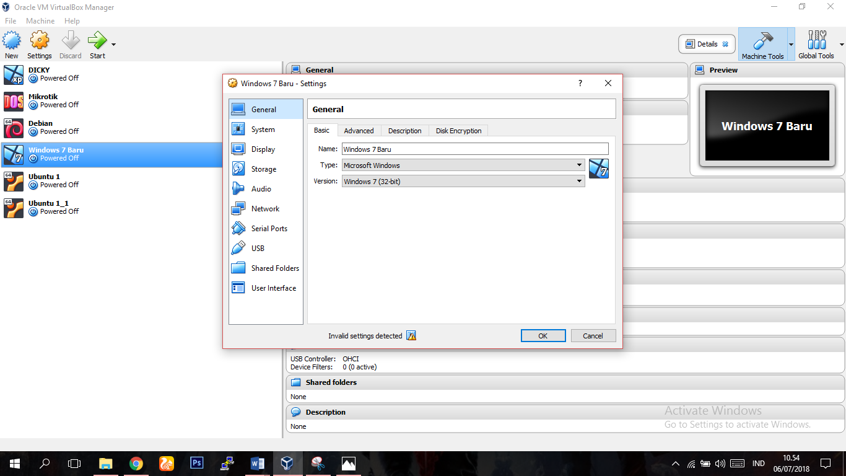
Task: Open the Shared Folders settings category
Action: [266, 268]
